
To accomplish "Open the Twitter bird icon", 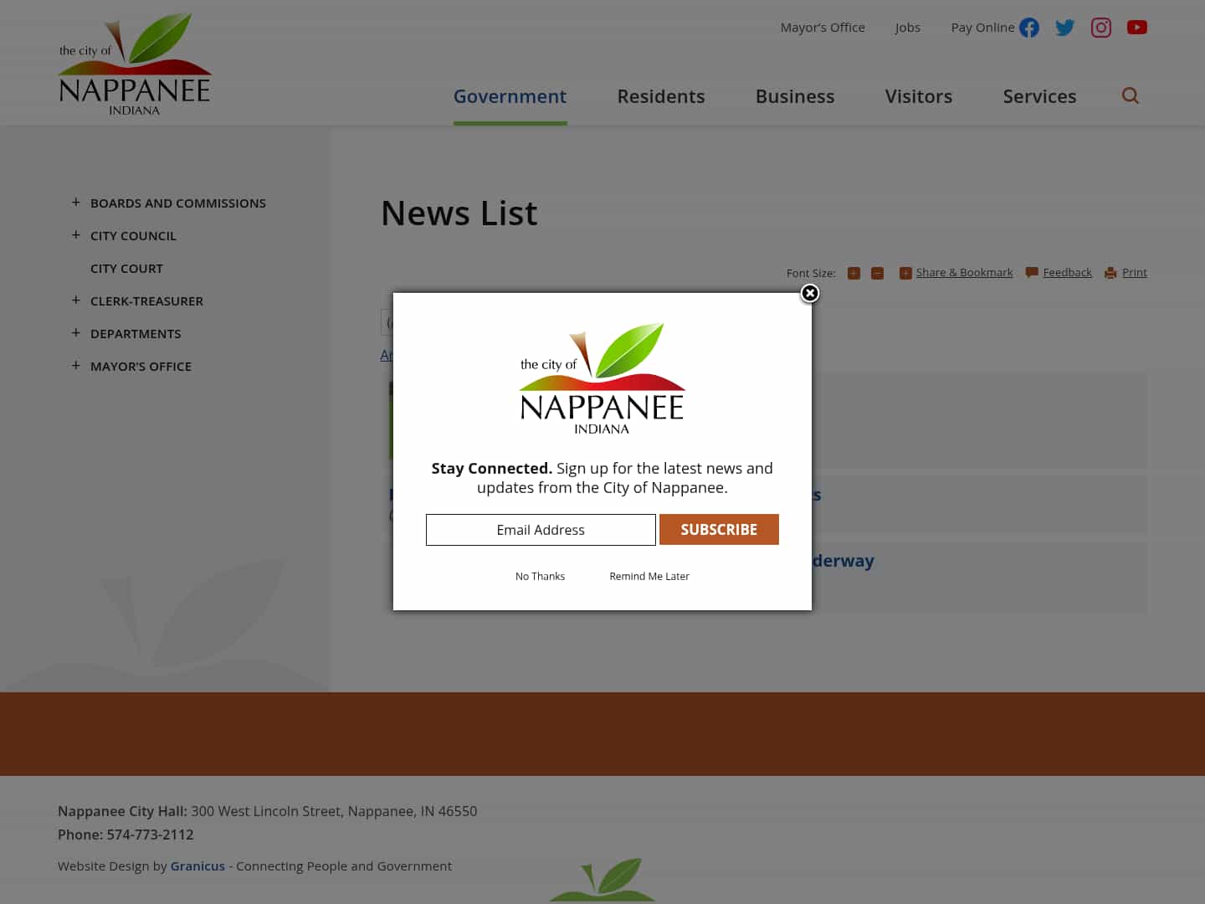I will tap(1065, 28).
